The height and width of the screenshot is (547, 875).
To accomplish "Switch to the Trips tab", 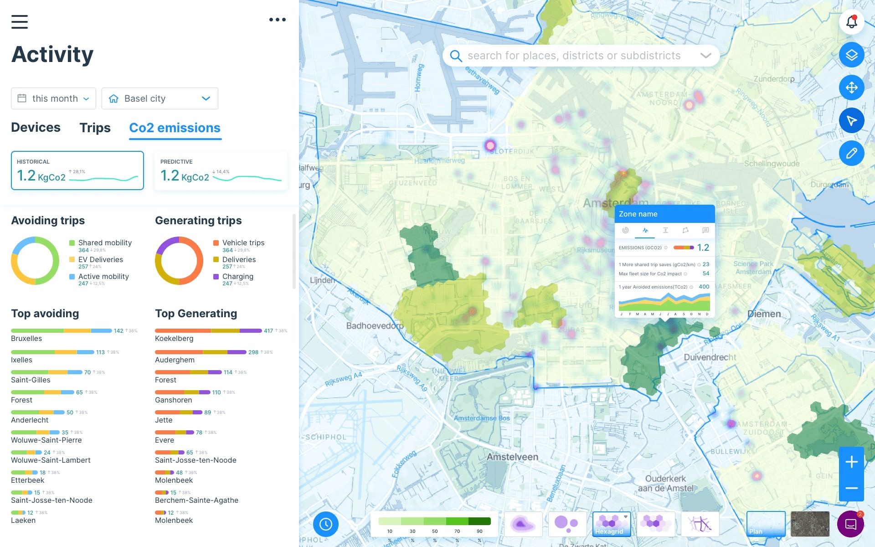I will (x=94, y=128).
